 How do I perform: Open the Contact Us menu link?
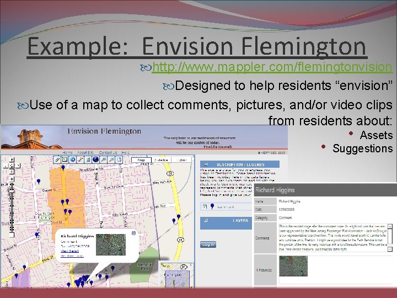tap(108, 152)
